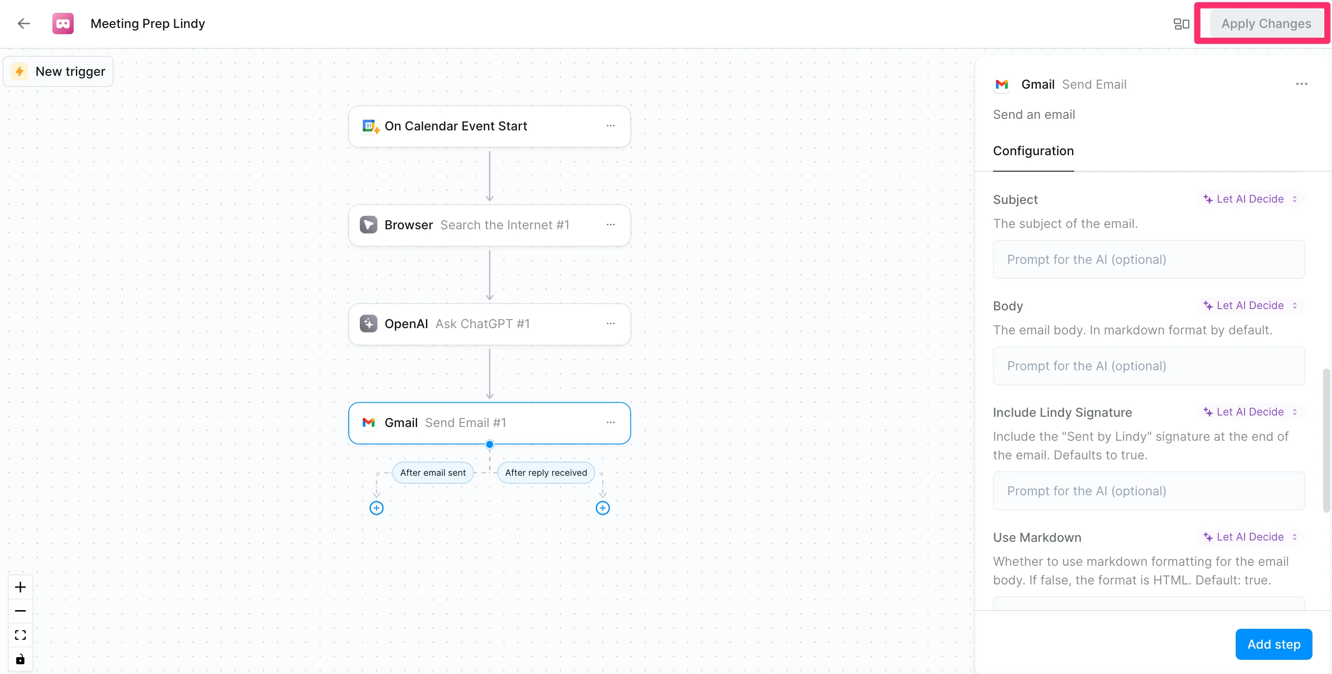The height and width of the screenshot is (674, 1332).
Task: Click the Apply Changes button
Action: coord(1266,24)
